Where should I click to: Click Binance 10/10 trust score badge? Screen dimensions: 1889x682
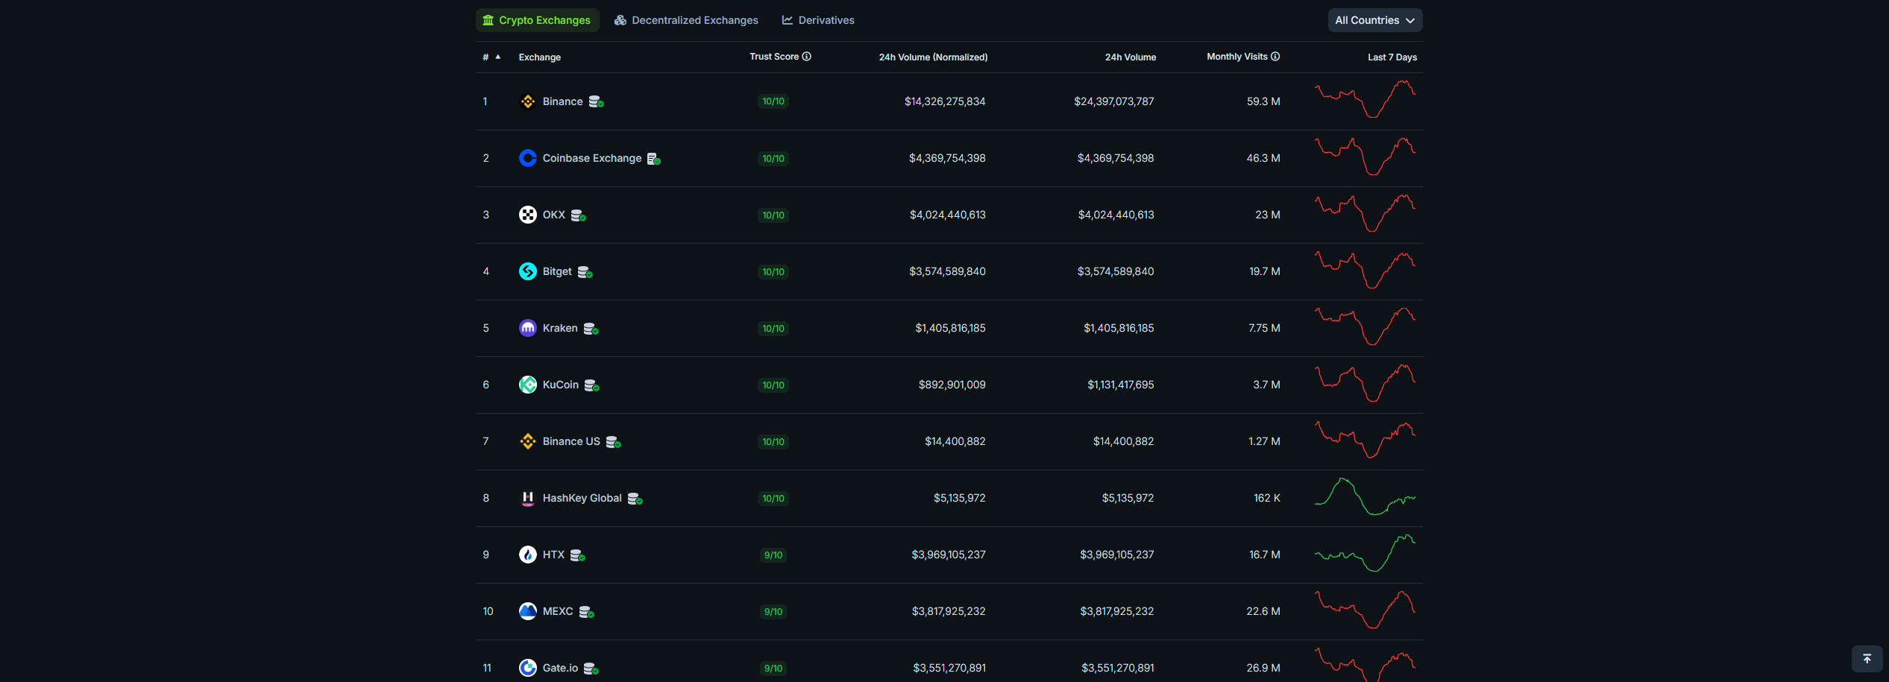tap(773, 101)
